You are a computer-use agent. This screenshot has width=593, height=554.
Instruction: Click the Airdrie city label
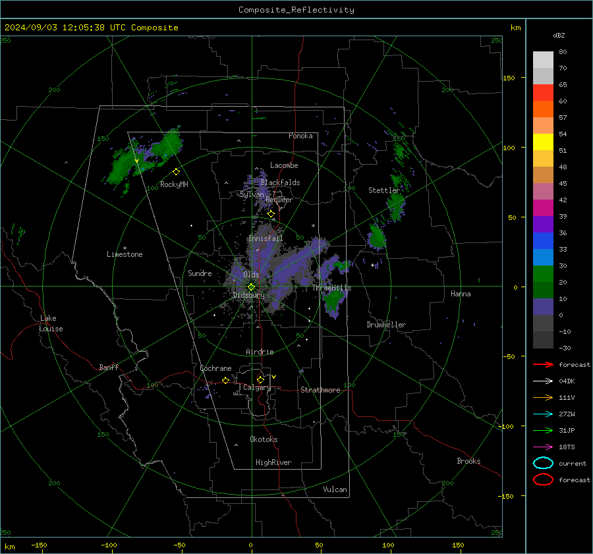point(260,352)
